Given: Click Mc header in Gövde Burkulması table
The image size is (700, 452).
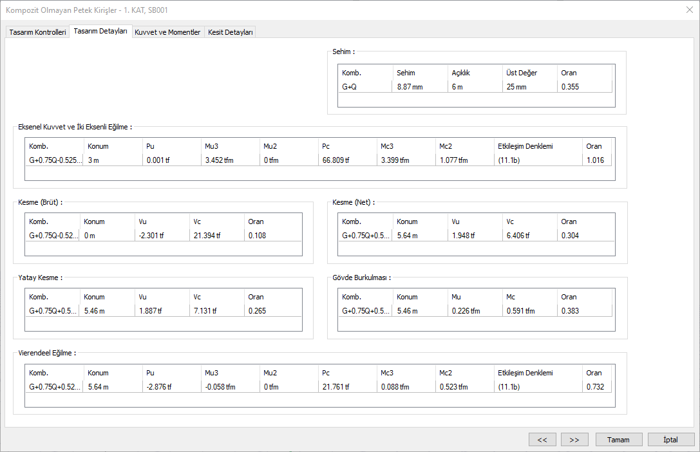Looking at the screenshot, I should click(x=510, y=297).
